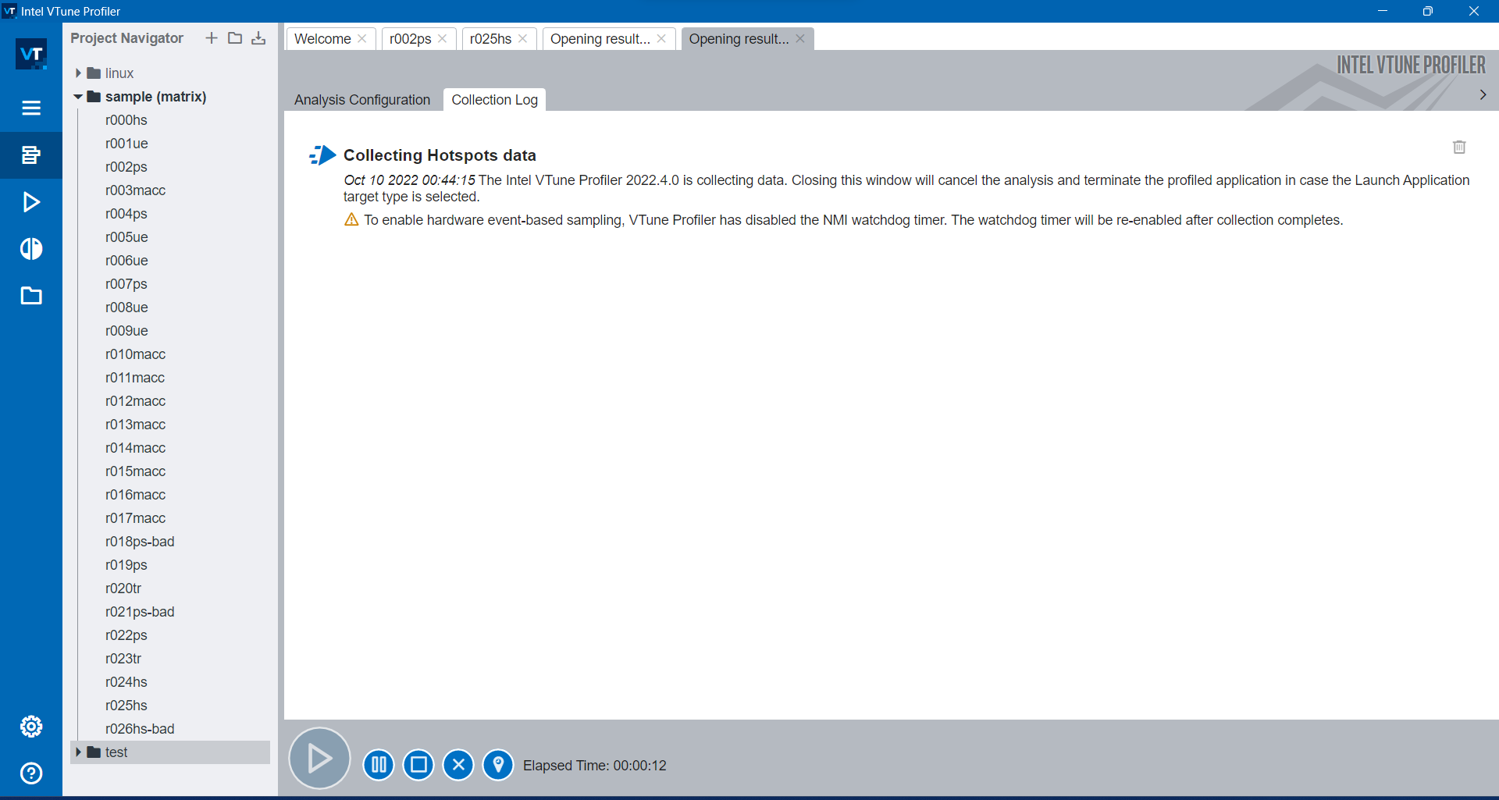Stop the data collection
The width and height of the screenshot is (1499, 800).
(x=418, y=764)
